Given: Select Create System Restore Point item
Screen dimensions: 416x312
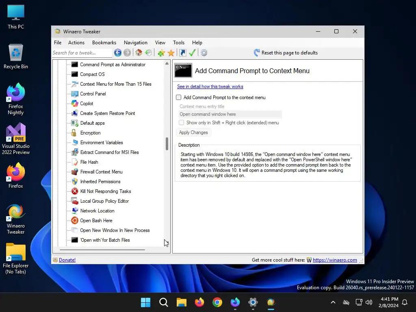Looking at the screenshot, I should [x=108, y=113].
